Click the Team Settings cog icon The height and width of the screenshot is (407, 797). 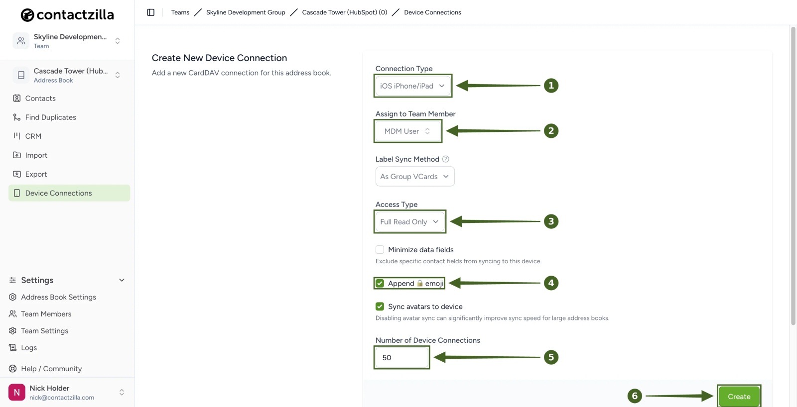click(13, 331)
